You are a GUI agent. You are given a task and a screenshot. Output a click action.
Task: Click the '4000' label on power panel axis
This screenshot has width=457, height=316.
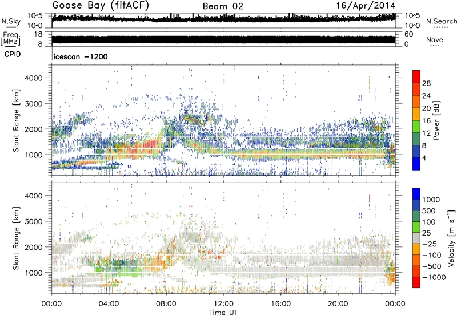click(34, 78)
